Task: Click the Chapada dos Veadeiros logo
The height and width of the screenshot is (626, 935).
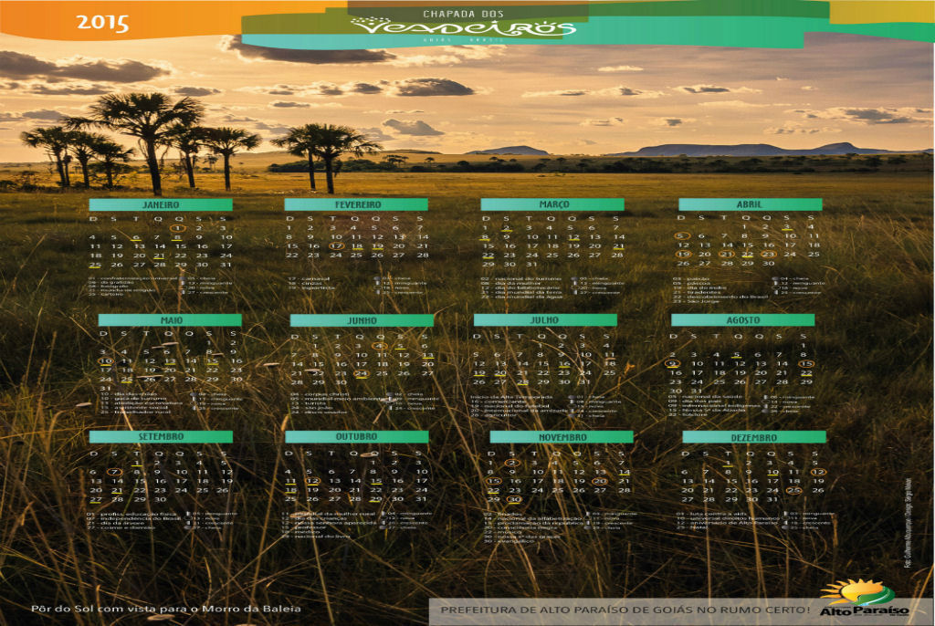Action: click(x=465, y=26)
